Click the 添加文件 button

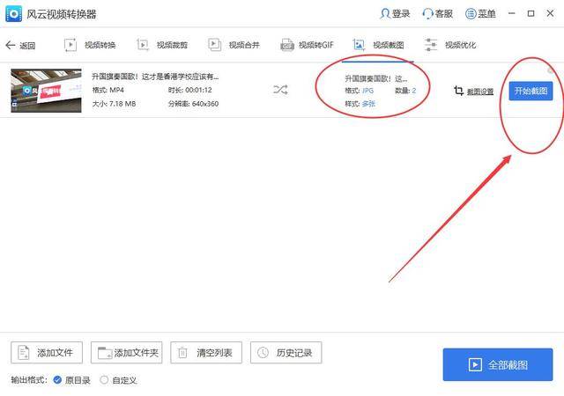point(48,353)
